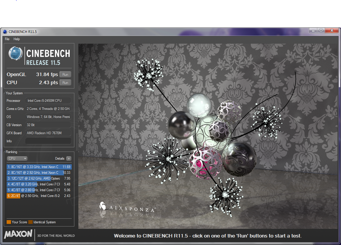Click the Identical System legend swatch
Screen dimensions: 341x245
[x=30, y=222]
